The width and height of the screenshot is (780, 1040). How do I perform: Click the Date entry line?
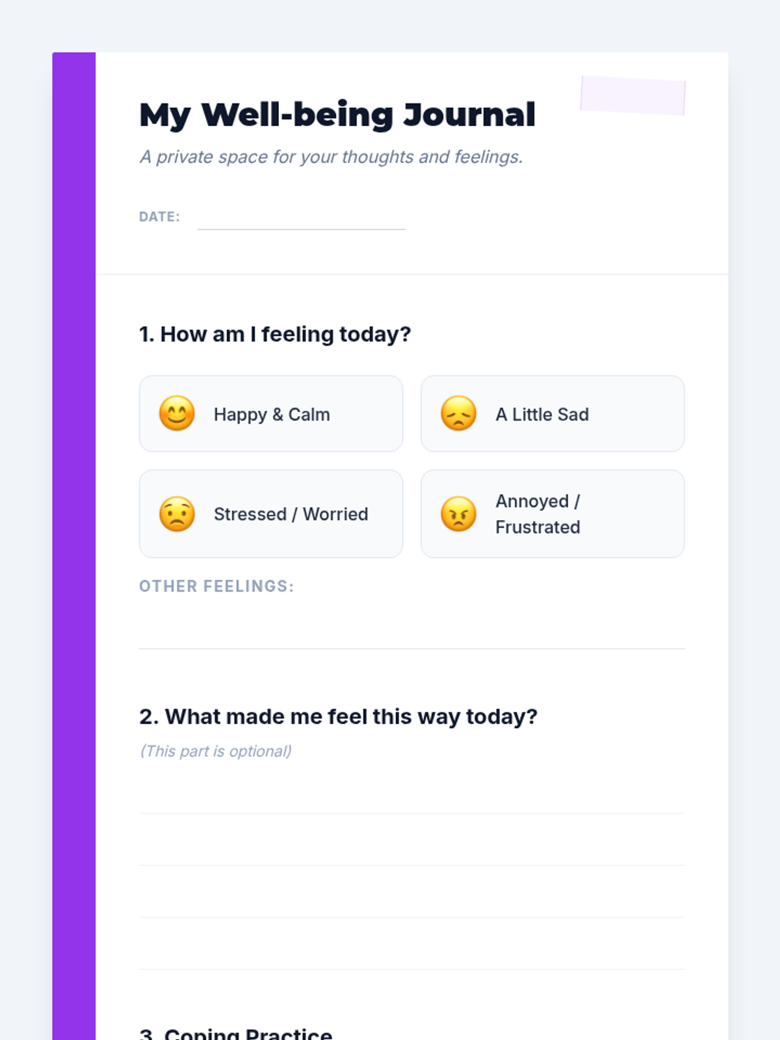(x=301, y=218)
